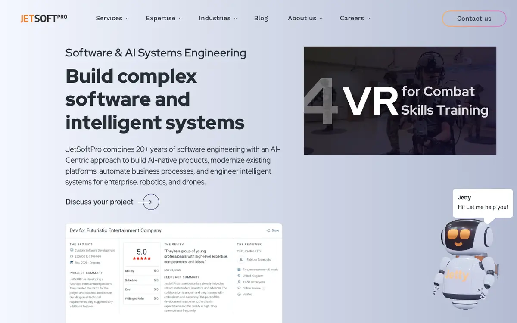517x323 pixels.
Task: Open the Industries dropdown
Action: point(218,18)
